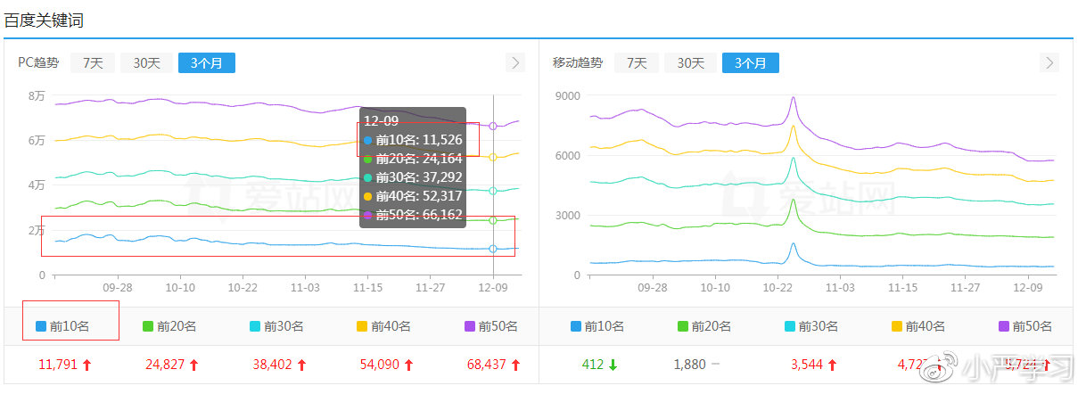Click PC value 68,437
Viewport: 1086px width, 394px height.
(485, 365)
